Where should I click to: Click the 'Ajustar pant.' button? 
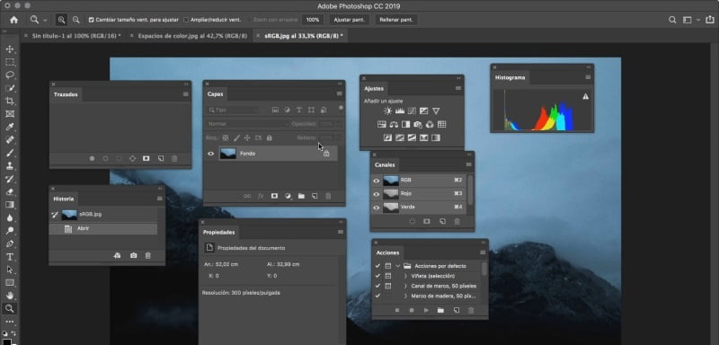point(350,20)
